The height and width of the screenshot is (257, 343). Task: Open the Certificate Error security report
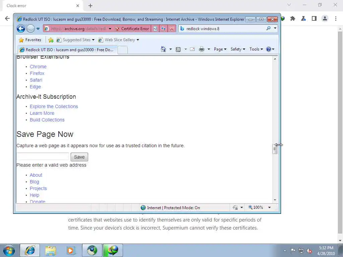point(132,29)
